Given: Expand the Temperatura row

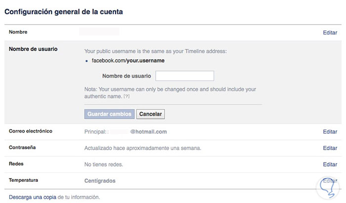Looking at the screenshot, I should pos(23,180).
